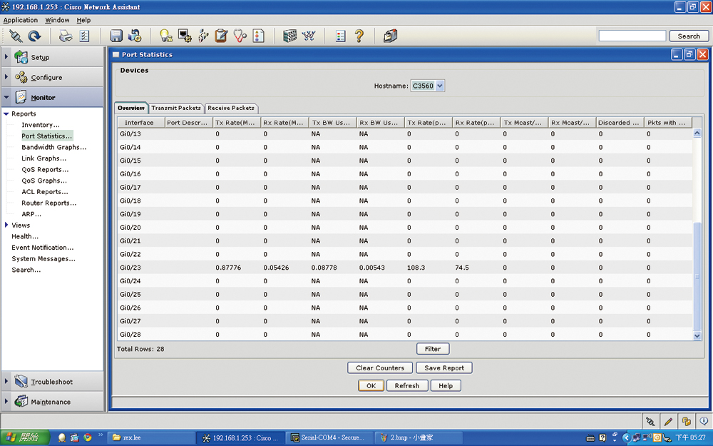Click the lightbulb Smartports toolbar icon
Viewport: 713px width, 446px height.
click(x=165, y=36)
